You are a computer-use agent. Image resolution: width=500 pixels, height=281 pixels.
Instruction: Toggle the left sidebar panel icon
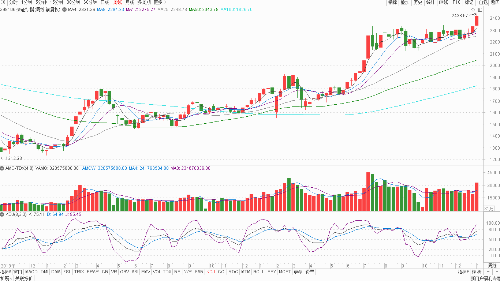(x=4, y=2)
